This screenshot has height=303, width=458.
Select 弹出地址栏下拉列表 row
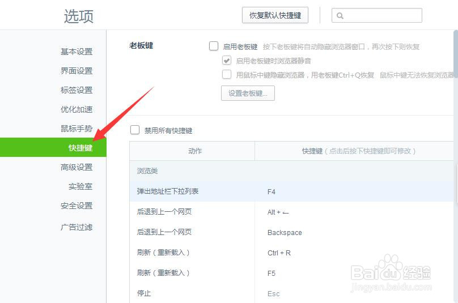point(291,191)
